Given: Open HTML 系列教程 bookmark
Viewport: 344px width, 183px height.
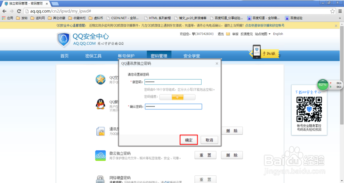Looking at the screenshot, I should point(158,18).
